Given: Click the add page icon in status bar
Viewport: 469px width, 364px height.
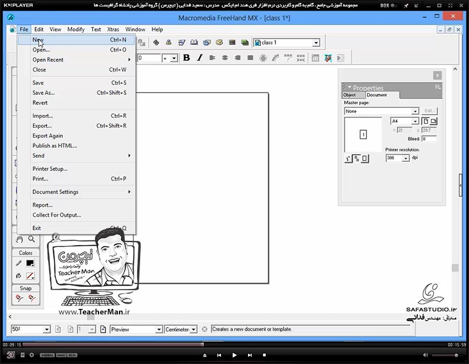Looking at the screenshot, I should 103,329.
